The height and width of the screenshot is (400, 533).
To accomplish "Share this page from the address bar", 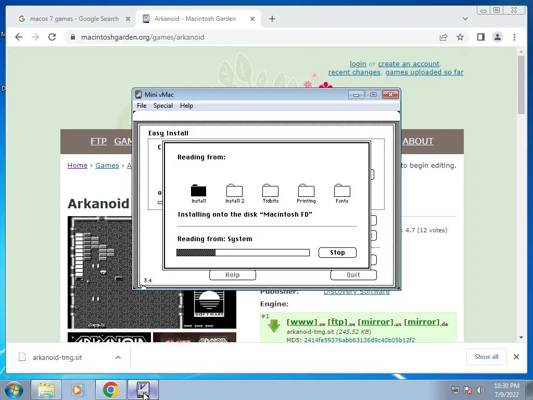I will (x=443, y=37).
